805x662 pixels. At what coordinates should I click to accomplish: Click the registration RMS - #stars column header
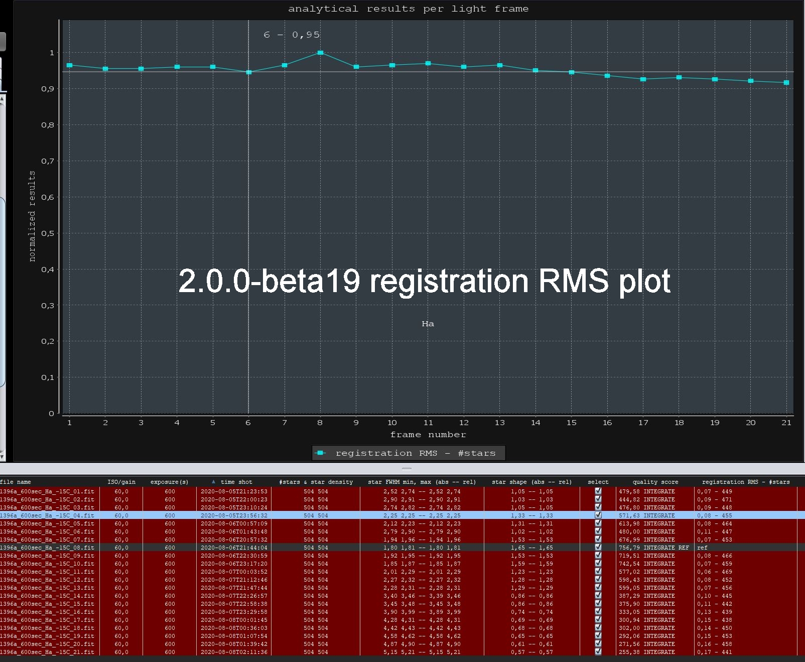click(x=746, y=482)
